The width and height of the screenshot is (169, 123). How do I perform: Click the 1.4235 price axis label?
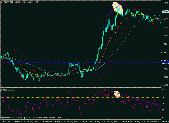click(x=165, y=19)
